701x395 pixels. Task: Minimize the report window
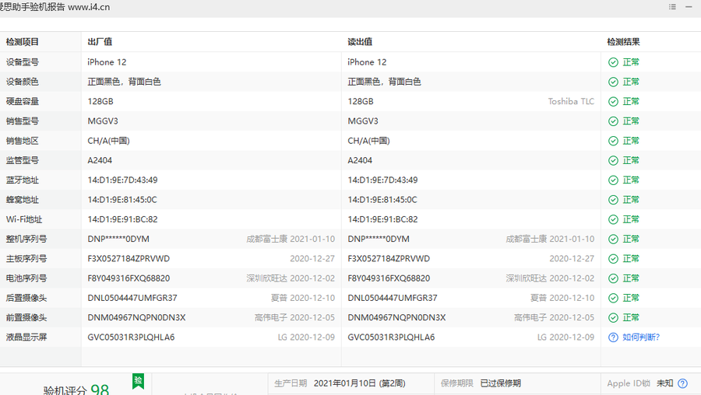pyautogui.click(x=689, y=7)
